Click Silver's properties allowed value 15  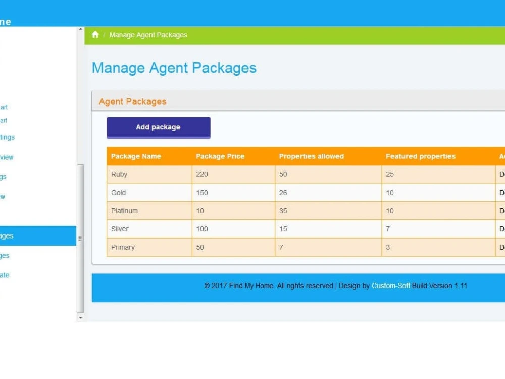[283, 229]
